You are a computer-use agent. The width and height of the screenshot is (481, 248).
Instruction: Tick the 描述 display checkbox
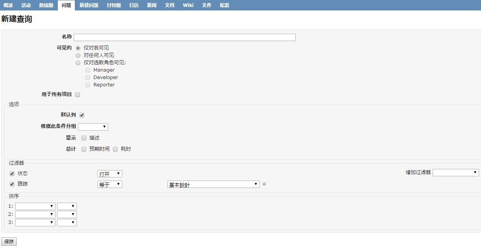coord(84,138)
